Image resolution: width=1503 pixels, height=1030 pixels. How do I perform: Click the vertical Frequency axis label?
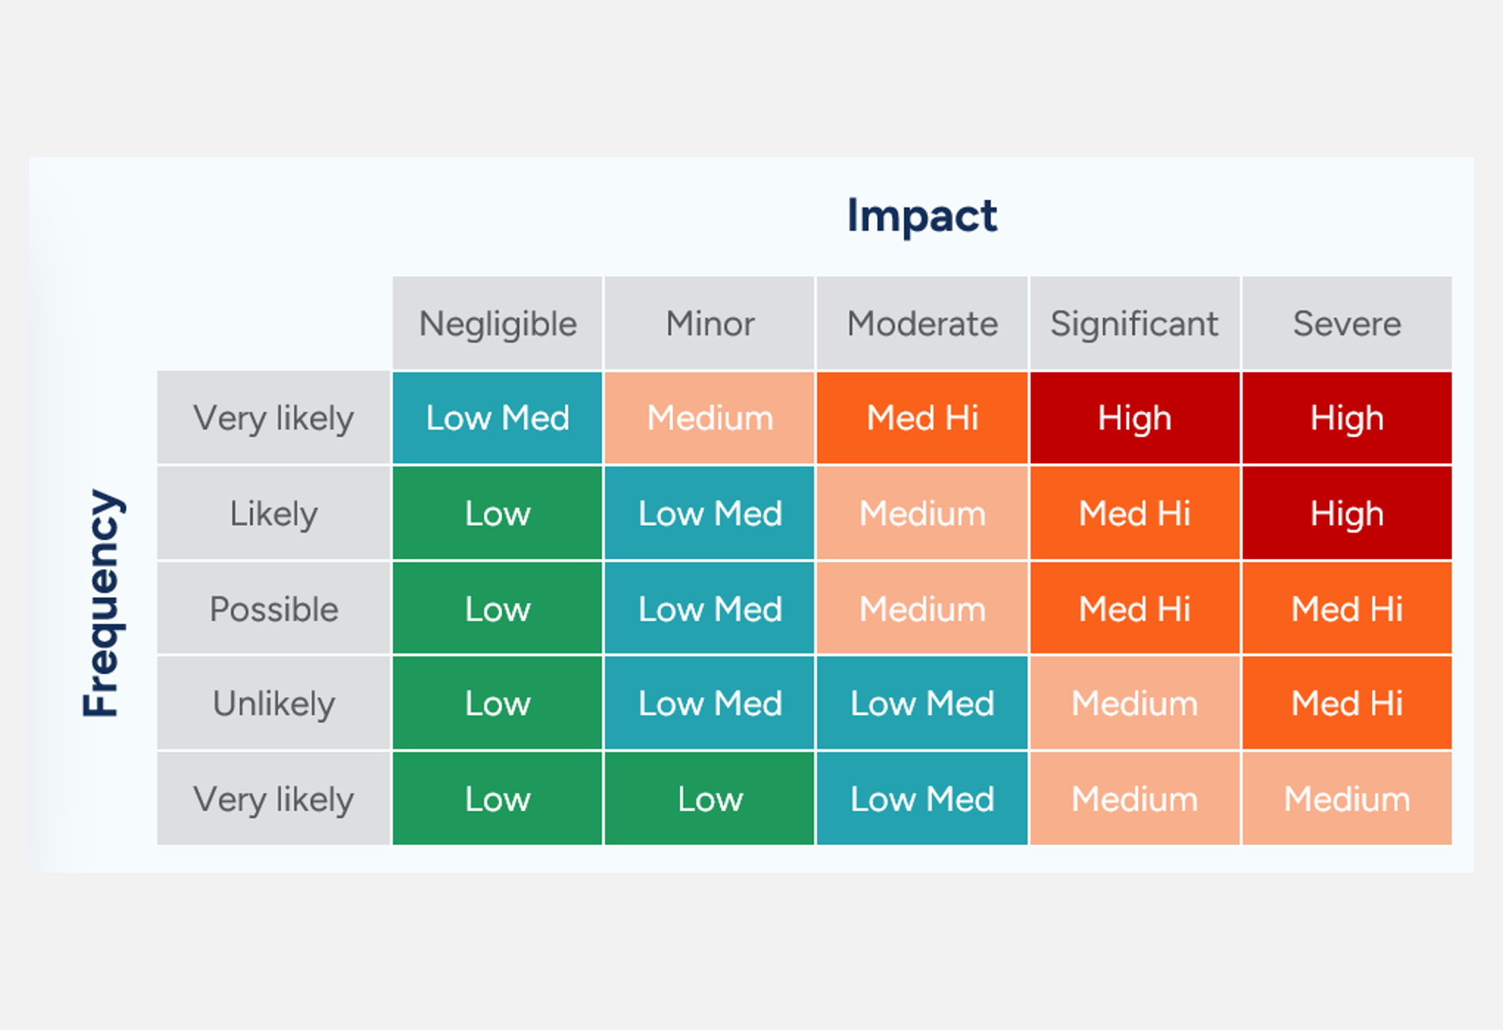click(101, 603)
